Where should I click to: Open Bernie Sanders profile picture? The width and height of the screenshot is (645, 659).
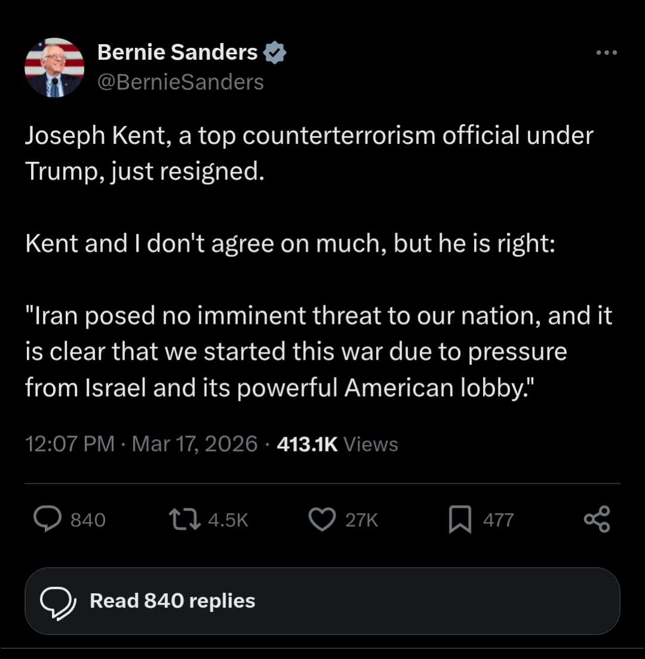[54, 68]
